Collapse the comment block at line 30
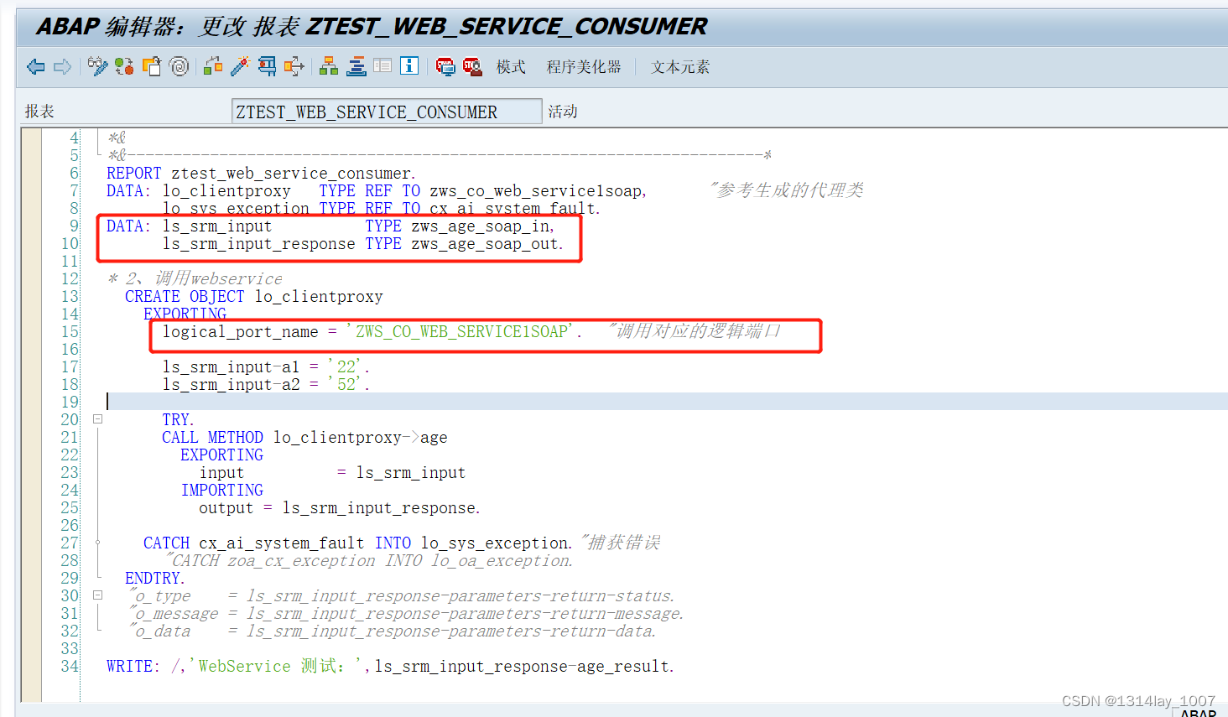This screenshot has width=1228, height=717. pos(97,595)
